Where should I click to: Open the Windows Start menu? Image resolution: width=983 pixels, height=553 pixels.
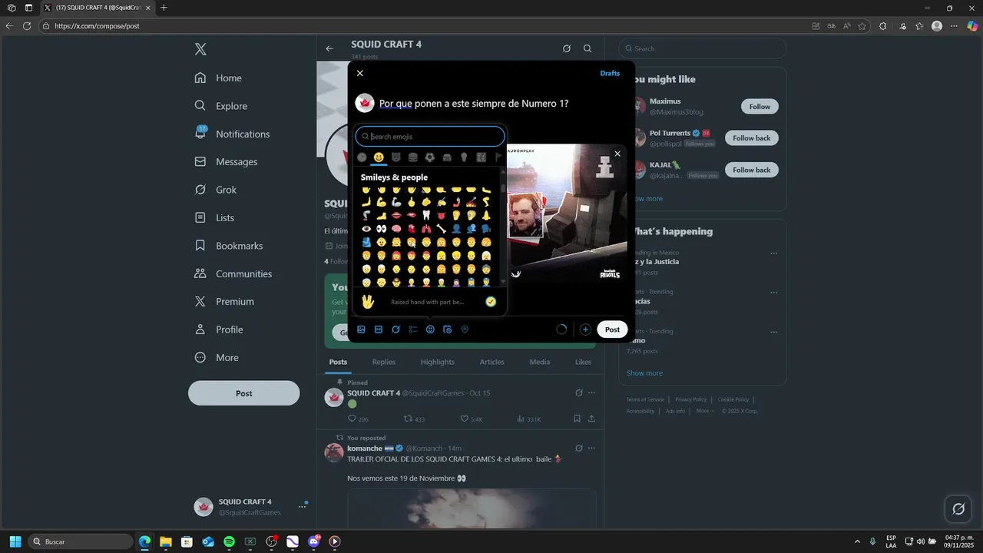tap(15, 541)
